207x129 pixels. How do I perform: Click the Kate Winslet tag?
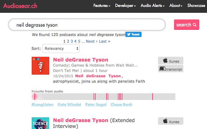69,105
